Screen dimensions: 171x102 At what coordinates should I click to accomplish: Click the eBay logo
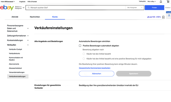pos(7,8)
